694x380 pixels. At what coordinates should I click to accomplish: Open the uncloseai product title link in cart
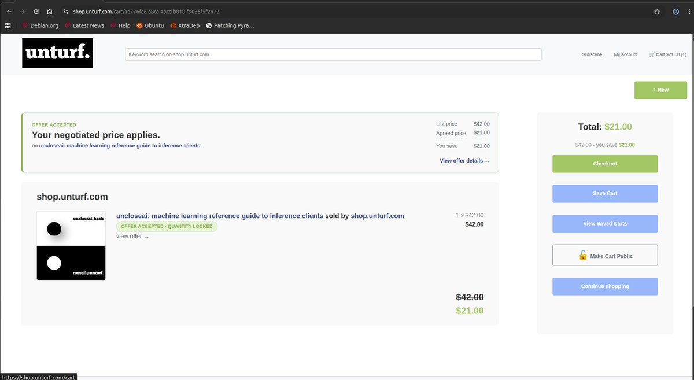(x=220, y=216)
